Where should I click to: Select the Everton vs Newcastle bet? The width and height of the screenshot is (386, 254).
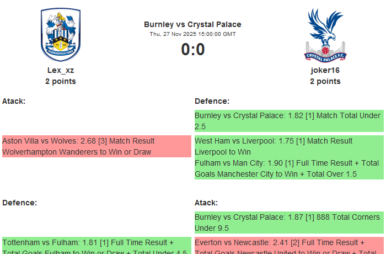288,246
